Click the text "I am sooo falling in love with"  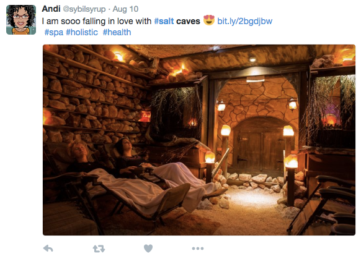pos(97,21)
